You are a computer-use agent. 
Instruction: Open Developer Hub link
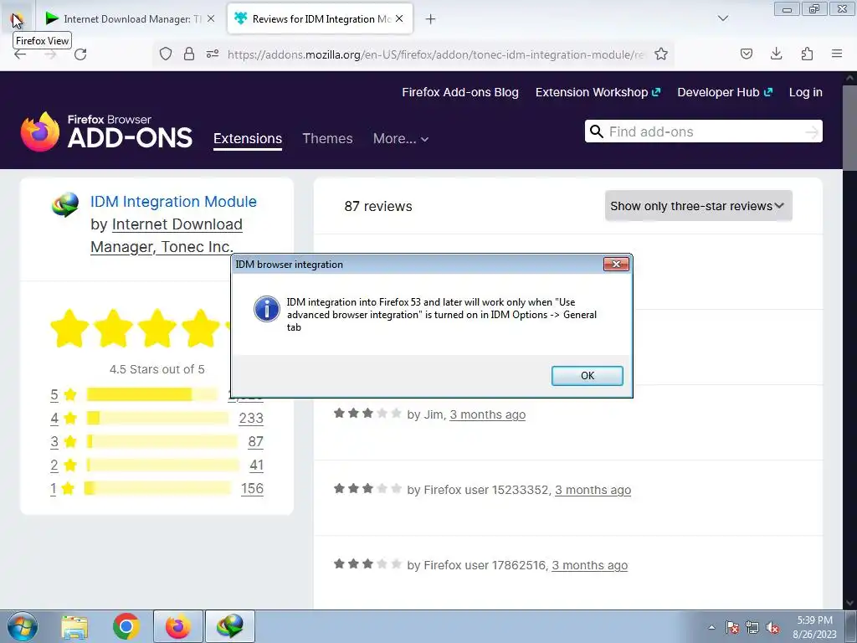pyautogui.click(x=725, y=92)
